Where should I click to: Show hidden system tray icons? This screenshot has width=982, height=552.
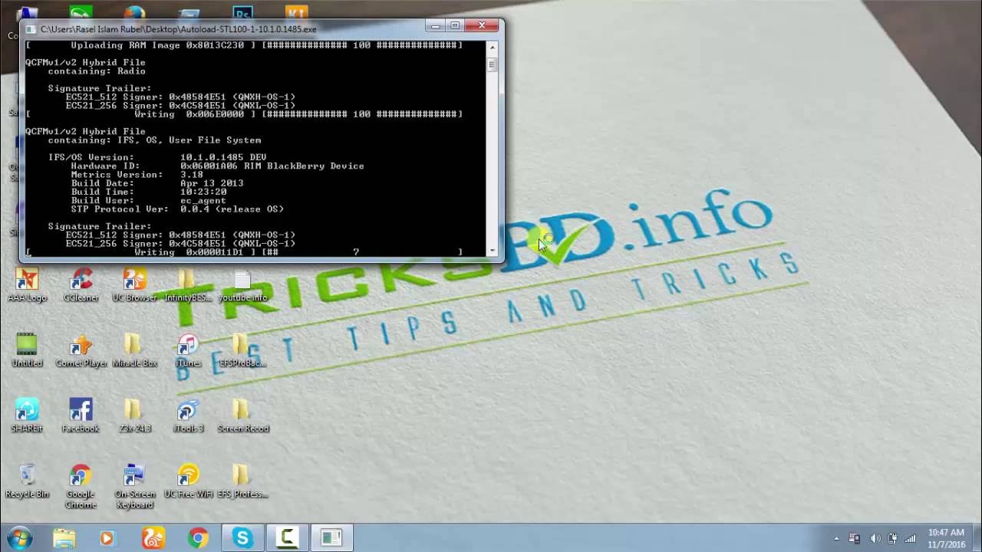click(x=836, y=539)
